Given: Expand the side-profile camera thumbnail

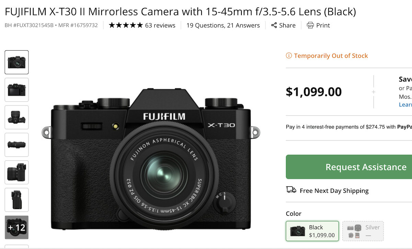Looking at the screenshot, I should pos(16,172).
